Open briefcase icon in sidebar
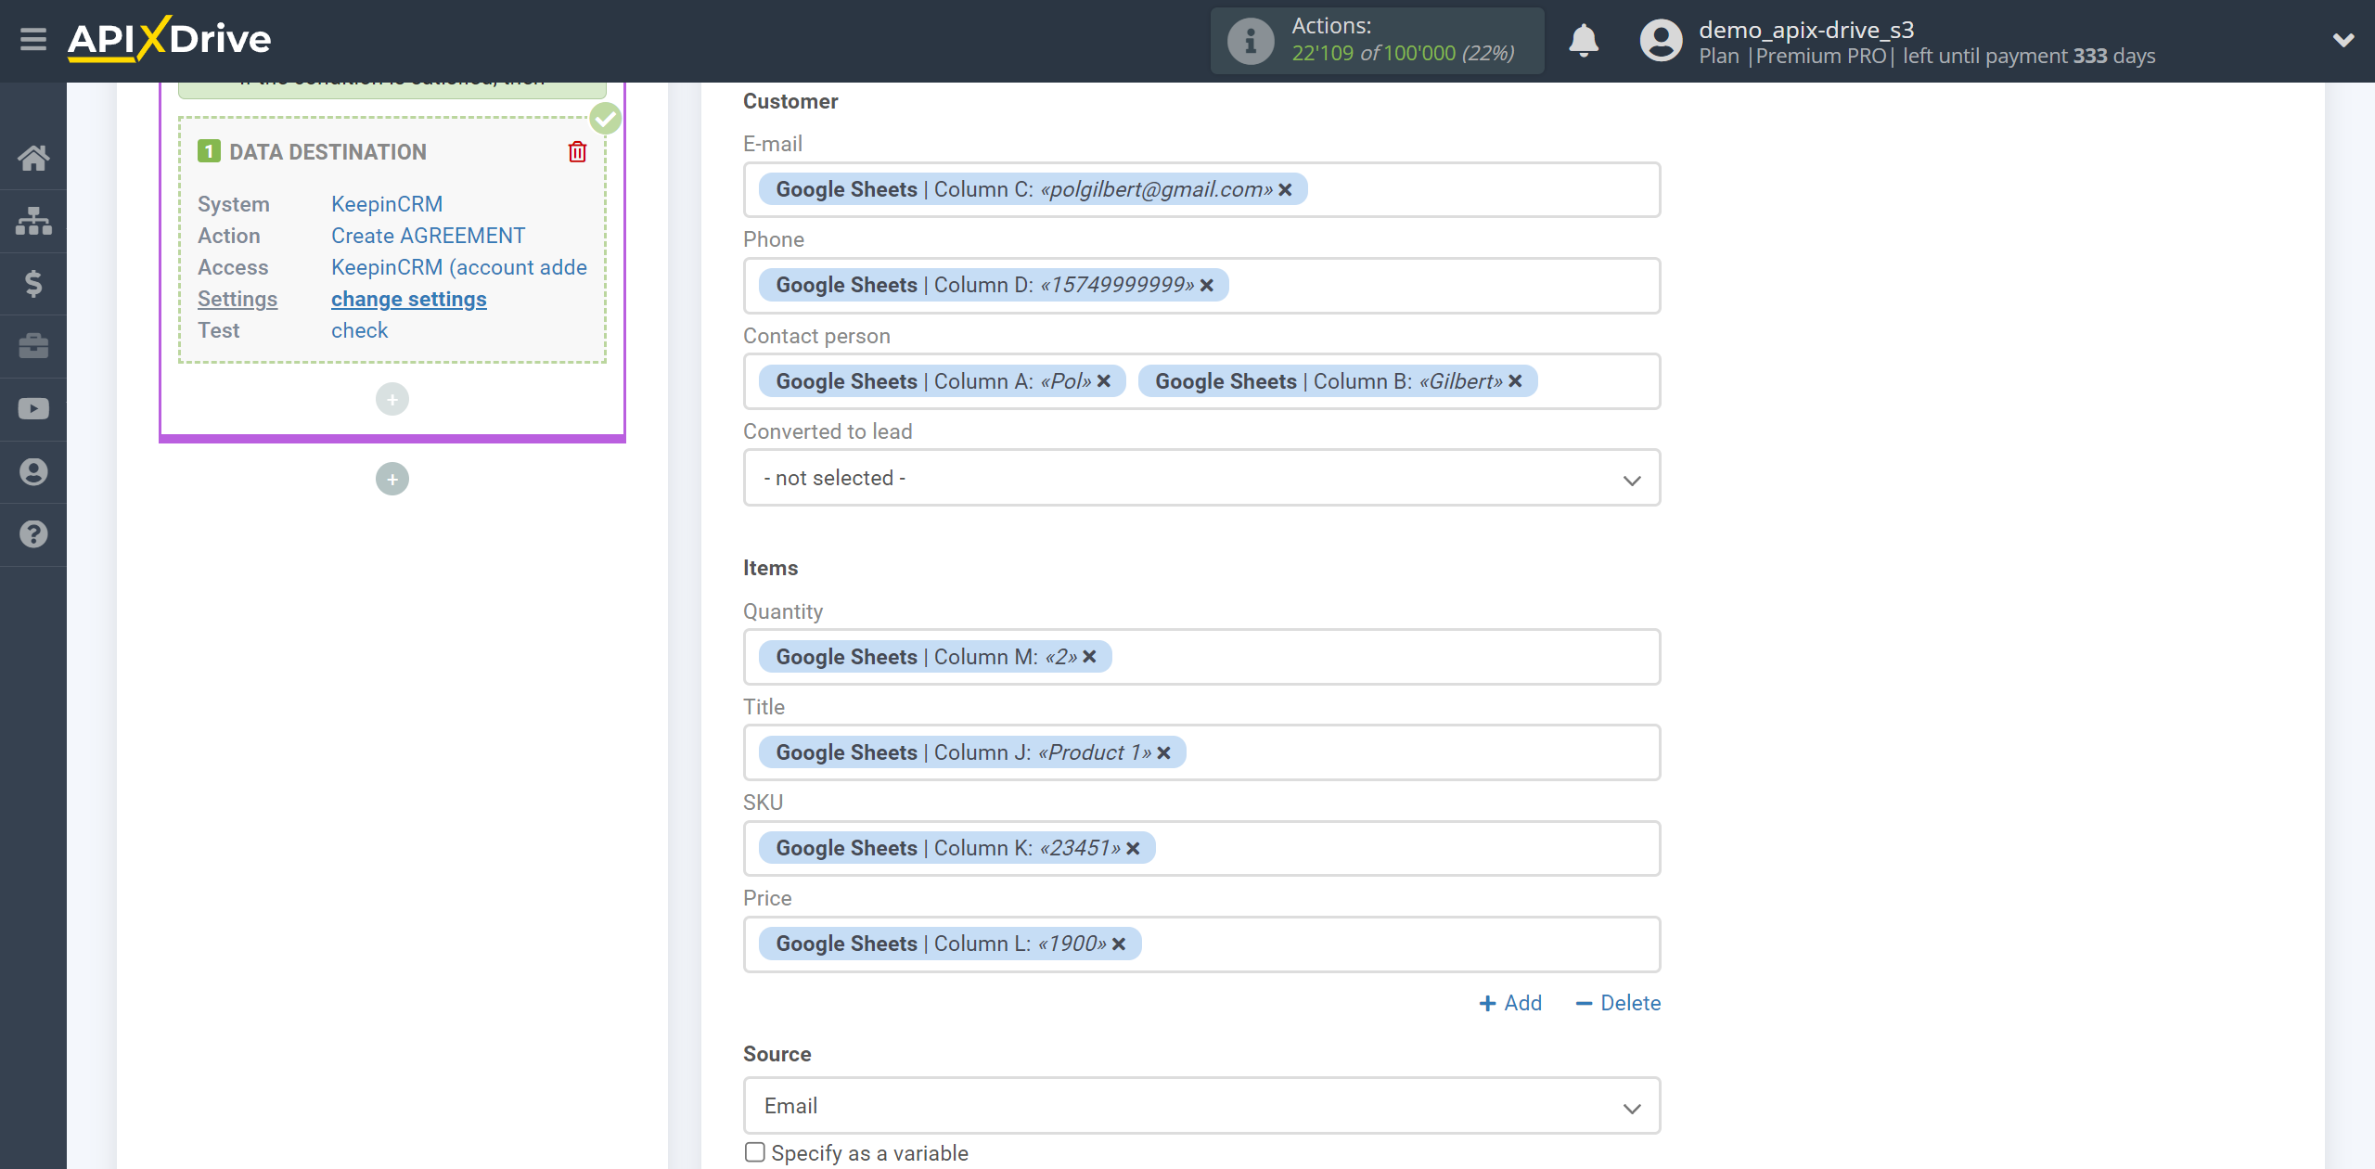Viewport: 2375px width, 1169px height. pos(33,346)
